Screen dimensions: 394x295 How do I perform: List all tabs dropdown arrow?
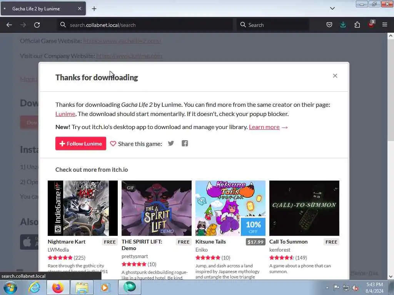click(x=332, y=8)
